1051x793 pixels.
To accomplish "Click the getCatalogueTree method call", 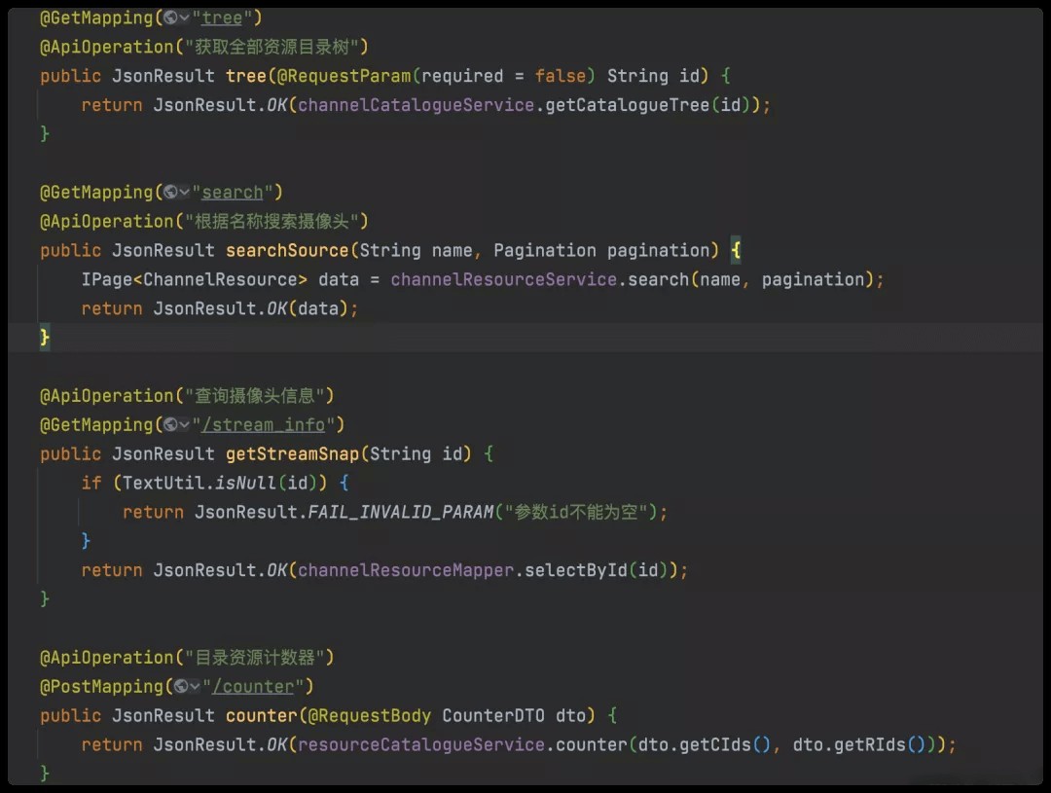I will pos(628,105).
